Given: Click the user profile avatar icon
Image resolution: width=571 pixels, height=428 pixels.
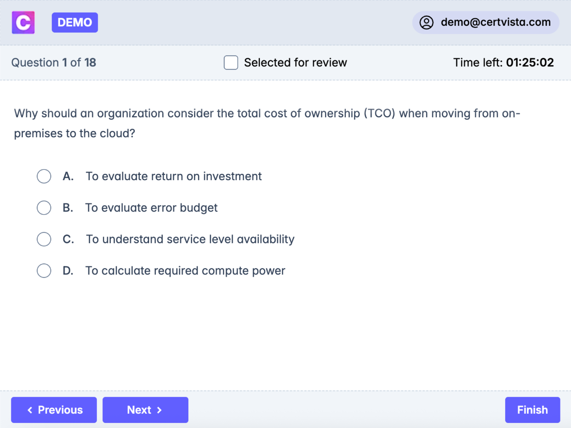Looking at the screenshot, I should point(426,23).
